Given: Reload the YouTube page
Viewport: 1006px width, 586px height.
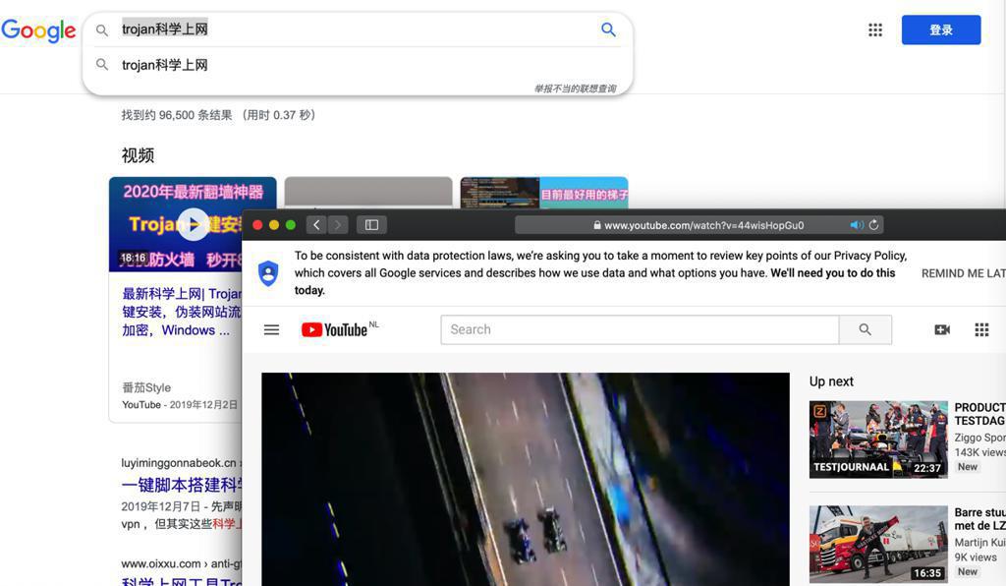Looking at the screenshot, I should [873, 225].
